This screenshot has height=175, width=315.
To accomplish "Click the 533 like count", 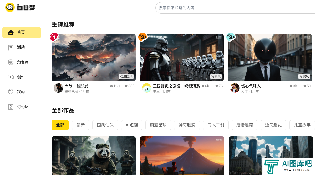I will coord(131,86).
